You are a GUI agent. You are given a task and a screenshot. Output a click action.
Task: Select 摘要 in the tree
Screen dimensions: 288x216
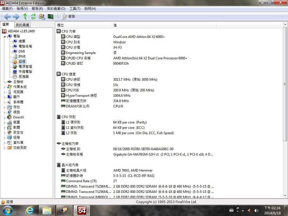[22, 41]
